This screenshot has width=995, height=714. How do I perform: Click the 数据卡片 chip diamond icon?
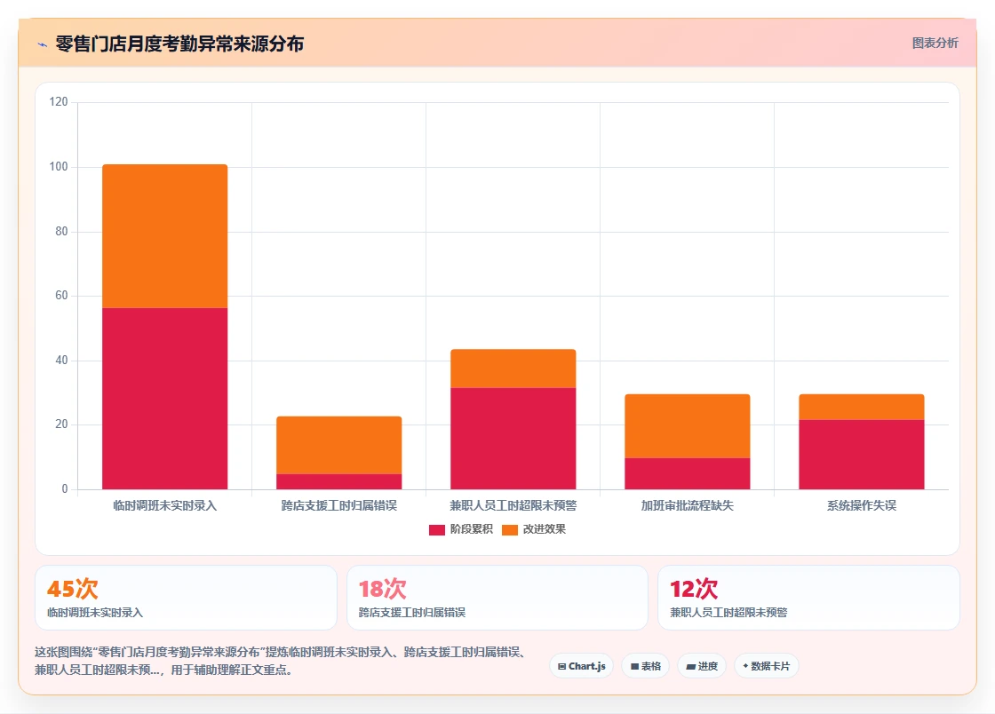point(745,666)
